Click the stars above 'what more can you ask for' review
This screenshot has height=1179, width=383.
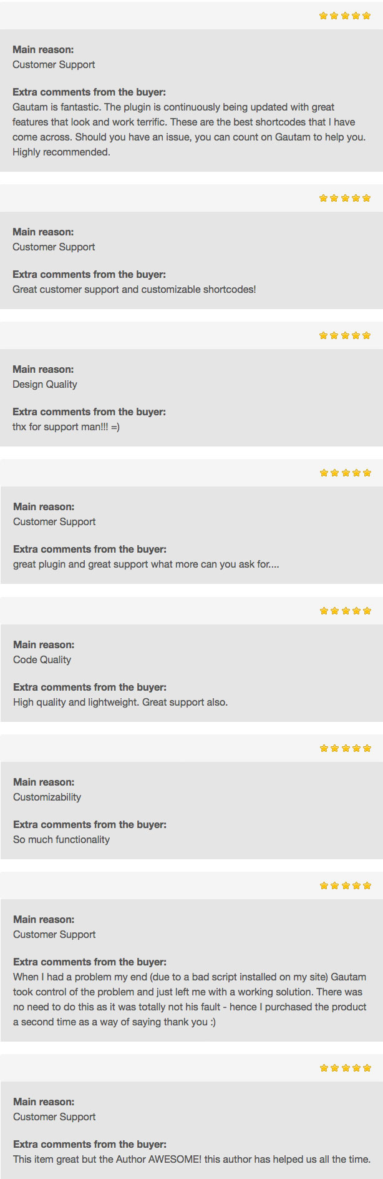346,473
